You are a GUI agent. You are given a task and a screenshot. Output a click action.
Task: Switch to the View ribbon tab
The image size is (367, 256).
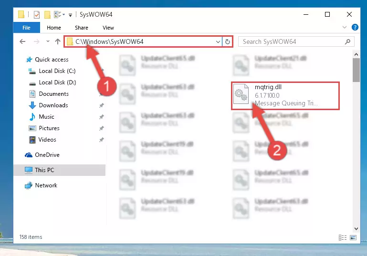(108, 28)
